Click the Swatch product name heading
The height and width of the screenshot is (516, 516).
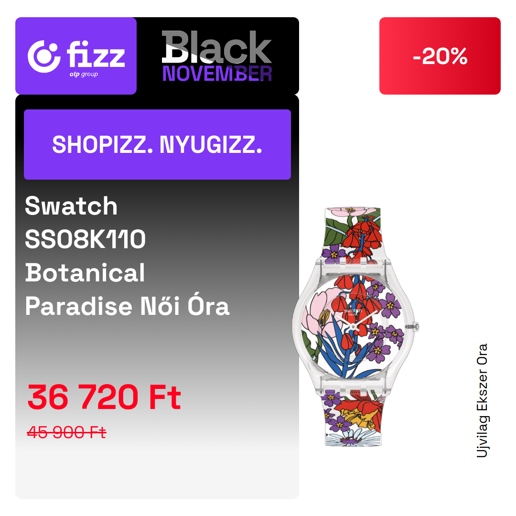click(x=71, y=206)
